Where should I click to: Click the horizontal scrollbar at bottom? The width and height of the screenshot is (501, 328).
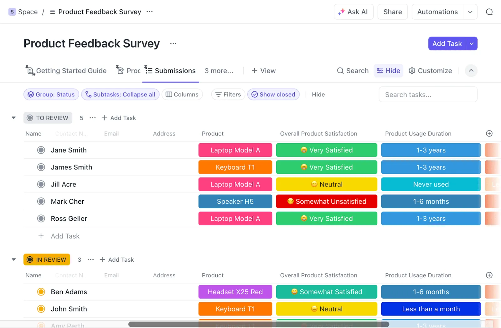pos(259,324)
